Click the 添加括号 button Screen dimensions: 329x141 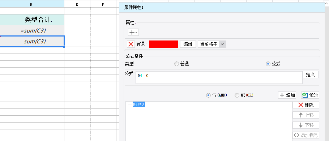point(306,135)
